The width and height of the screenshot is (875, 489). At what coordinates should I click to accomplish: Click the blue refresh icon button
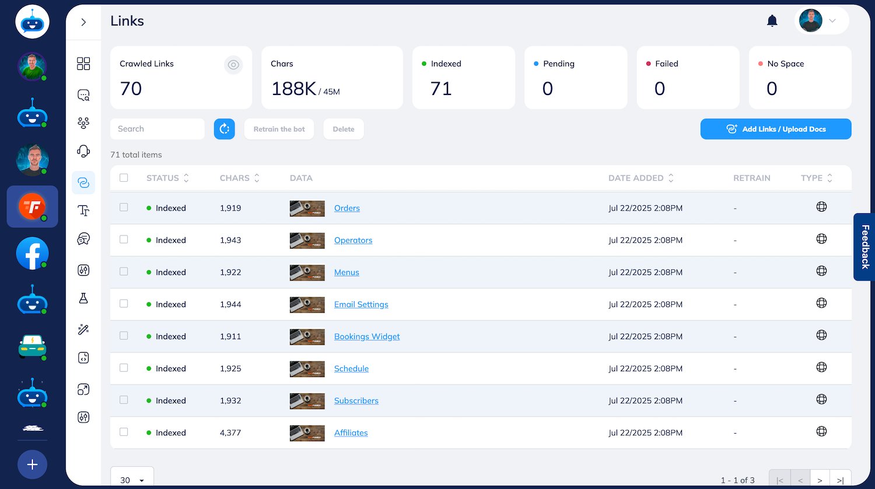click(x=225, y=129)
